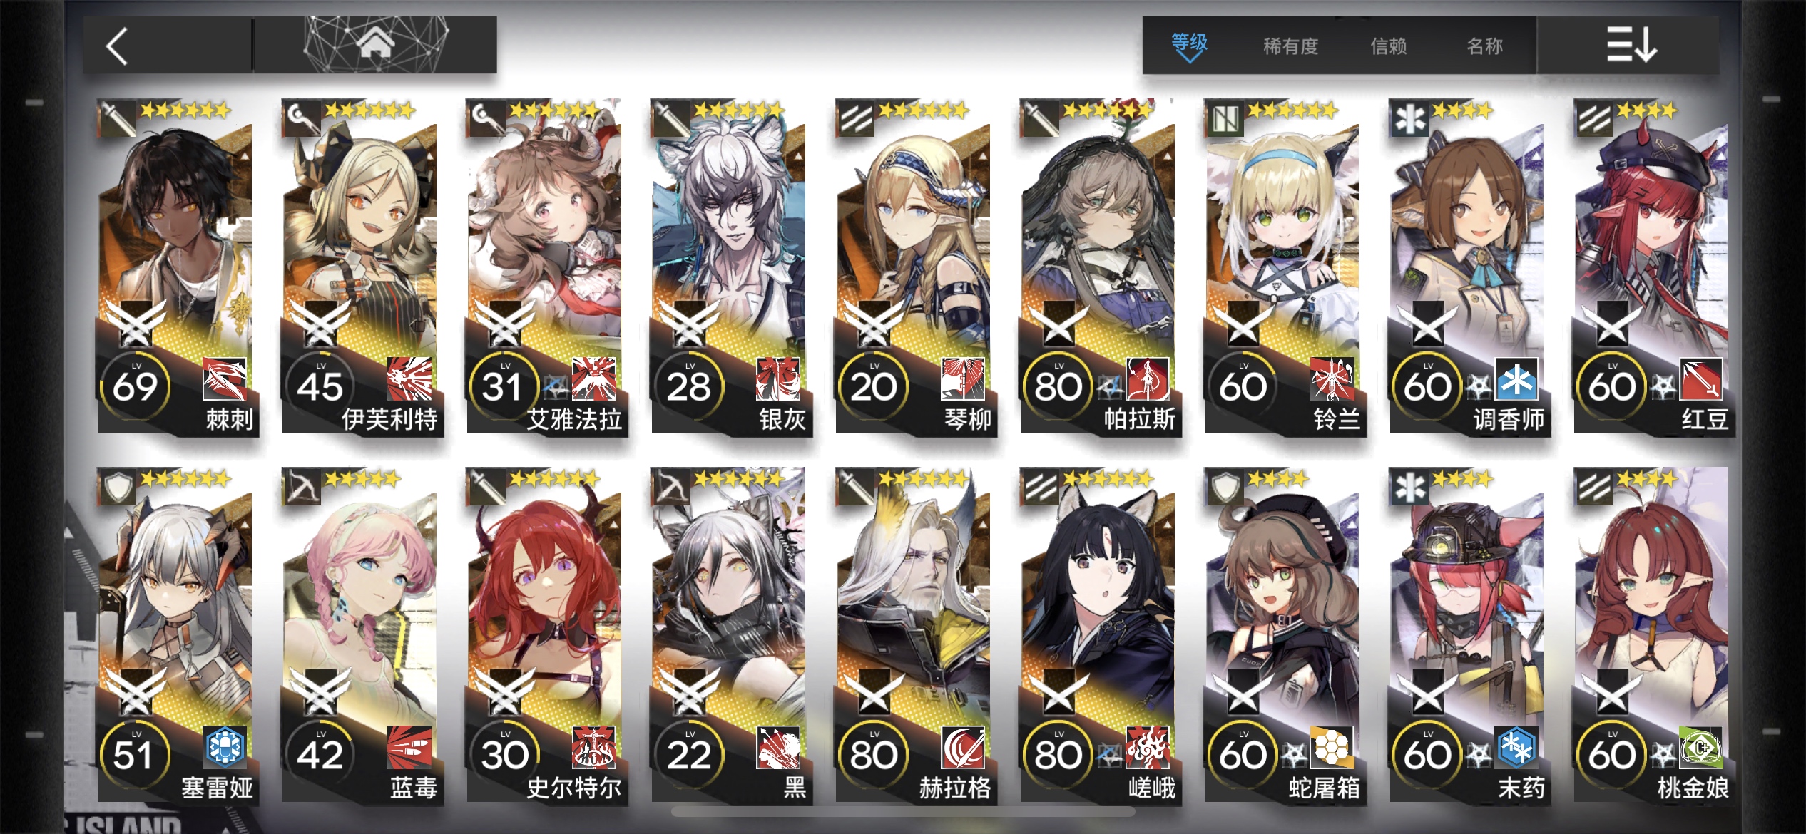Image resolution: width=1806 pixels, height=834 pixels.
Task: Tap 塞雷娅's blue hexagon skill icon
Action: pyautogui.click(x=225, y=748)
